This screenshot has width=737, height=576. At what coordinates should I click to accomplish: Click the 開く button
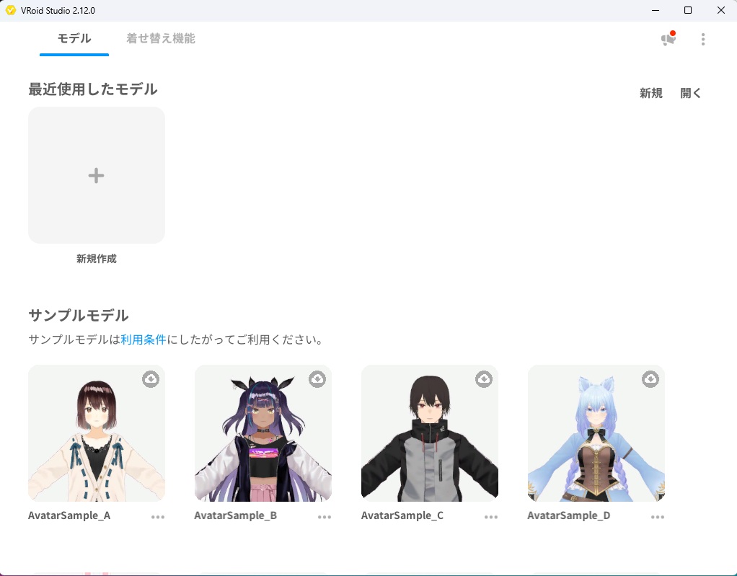click(689, 92)
